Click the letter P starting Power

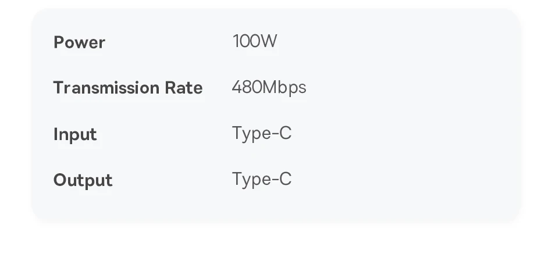click(x=59, y=42)
